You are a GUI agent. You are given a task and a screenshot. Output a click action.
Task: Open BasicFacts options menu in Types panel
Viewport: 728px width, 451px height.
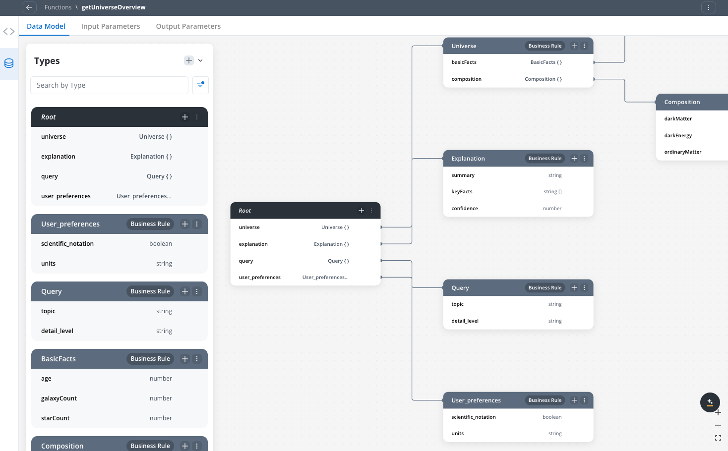pyautogui.click(x=197, y=359)
